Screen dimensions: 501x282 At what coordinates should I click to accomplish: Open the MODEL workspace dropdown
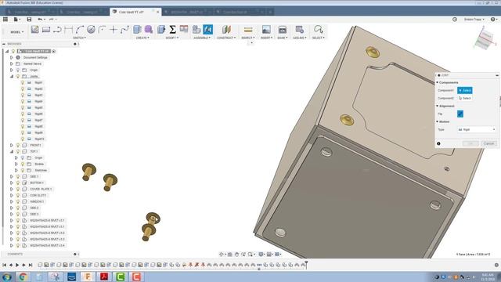point(17,32)
